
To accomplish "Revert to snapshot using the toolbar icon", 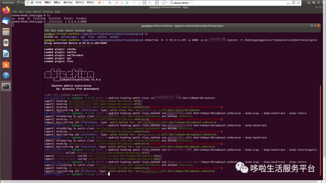I will click(122, 3).
